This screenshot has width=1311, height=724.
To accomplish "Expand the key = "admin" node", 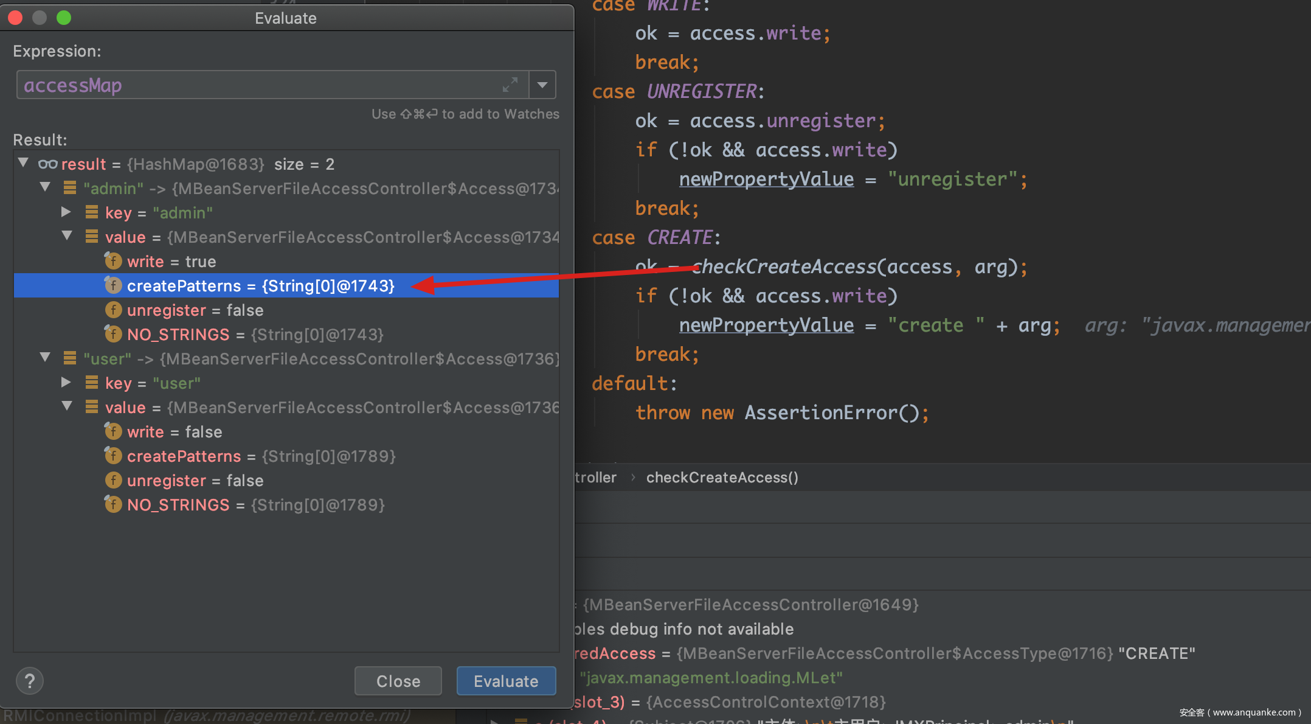I will click(x=66, y=212).
